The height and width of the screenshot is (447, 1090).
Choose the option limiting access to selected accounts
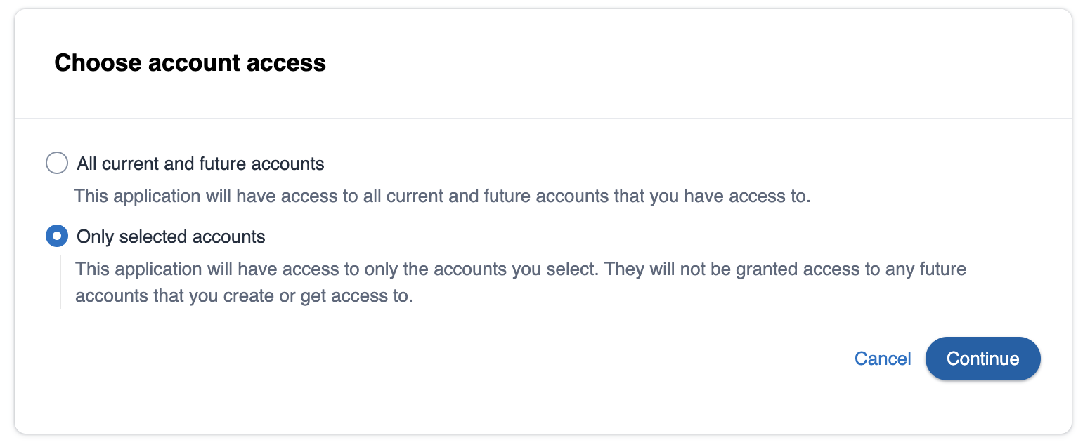pos(57,236)
